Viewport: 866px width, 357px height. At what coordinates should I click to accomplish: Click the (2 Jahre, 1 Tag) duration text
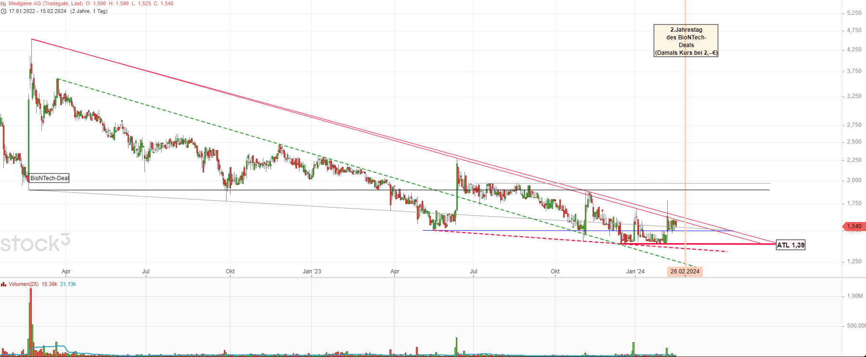89,11
